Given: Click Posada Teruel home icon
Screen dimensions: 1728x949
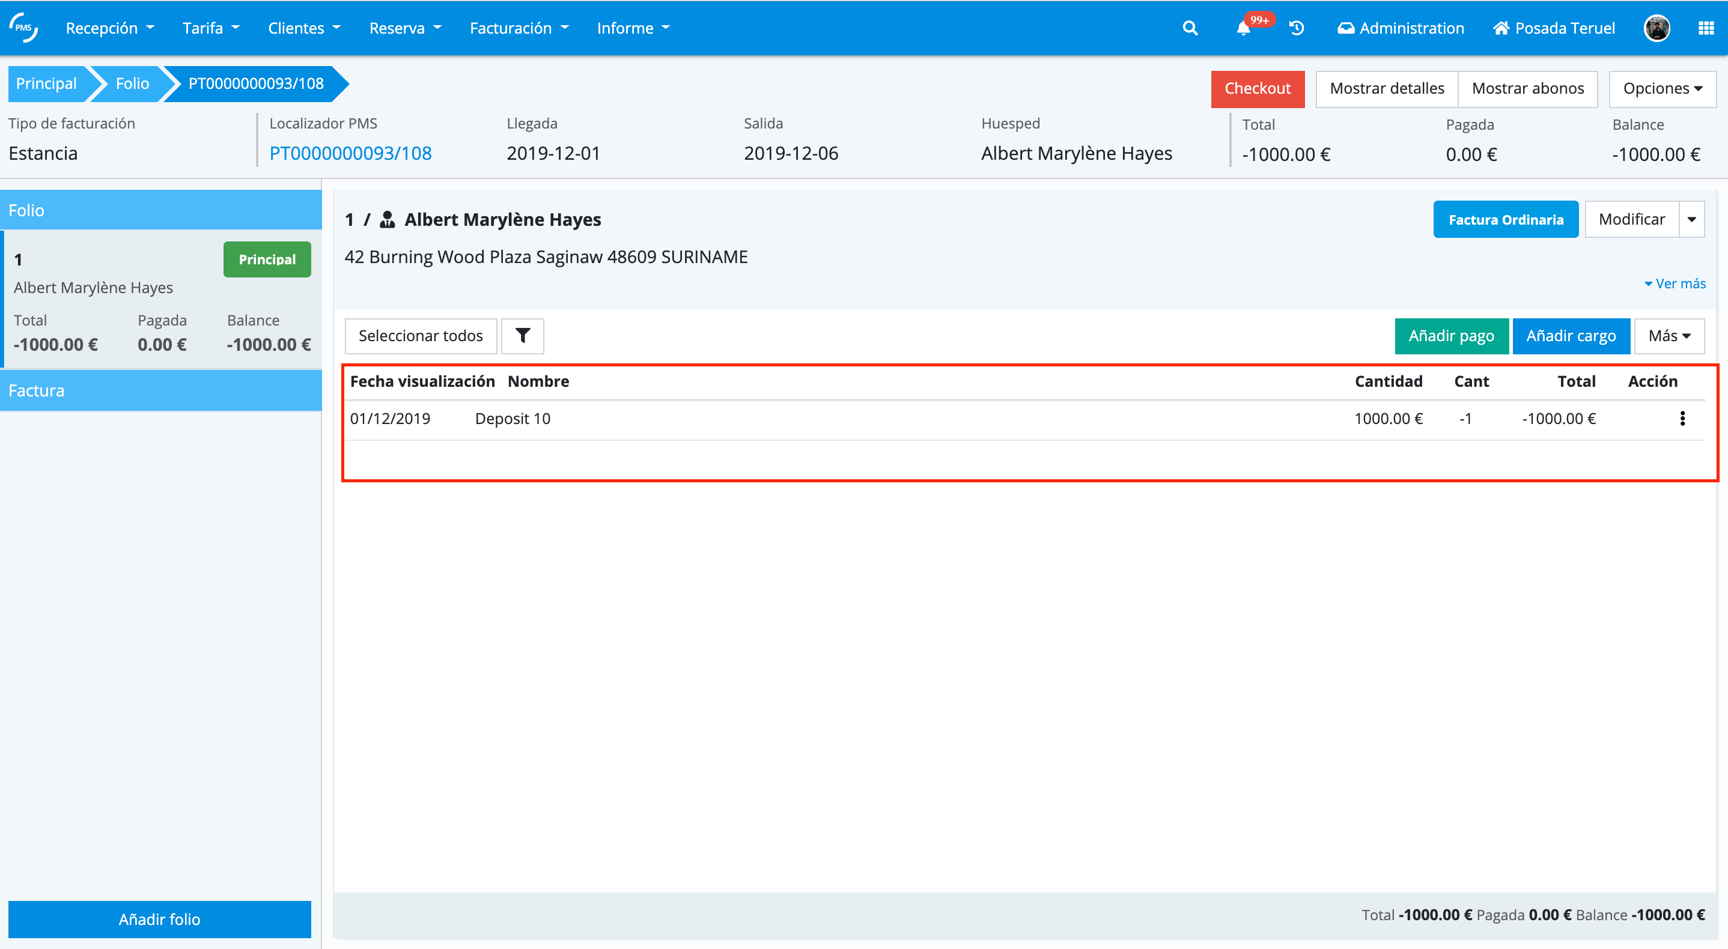Looking at the screenshot, I should coord(1501,28).
